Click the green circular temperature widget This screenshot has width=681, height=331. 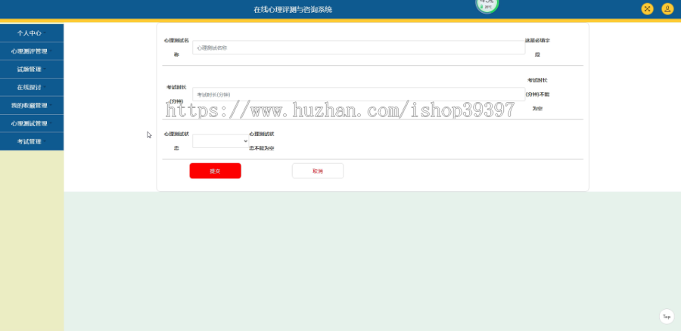[487, 6]
